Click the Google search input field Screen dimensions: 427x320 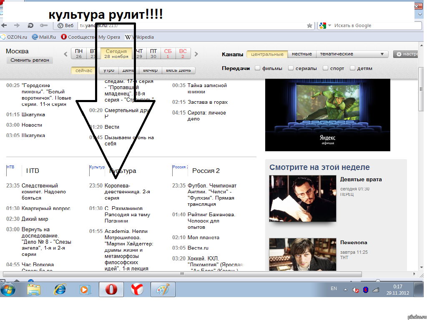tap(377, 25)
